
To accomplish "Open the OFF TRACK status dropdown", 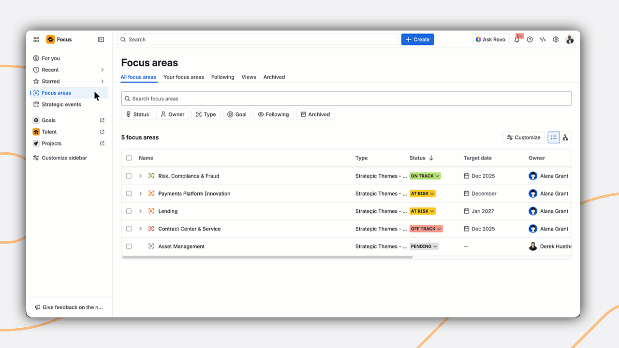I will [x=426, y=229].
